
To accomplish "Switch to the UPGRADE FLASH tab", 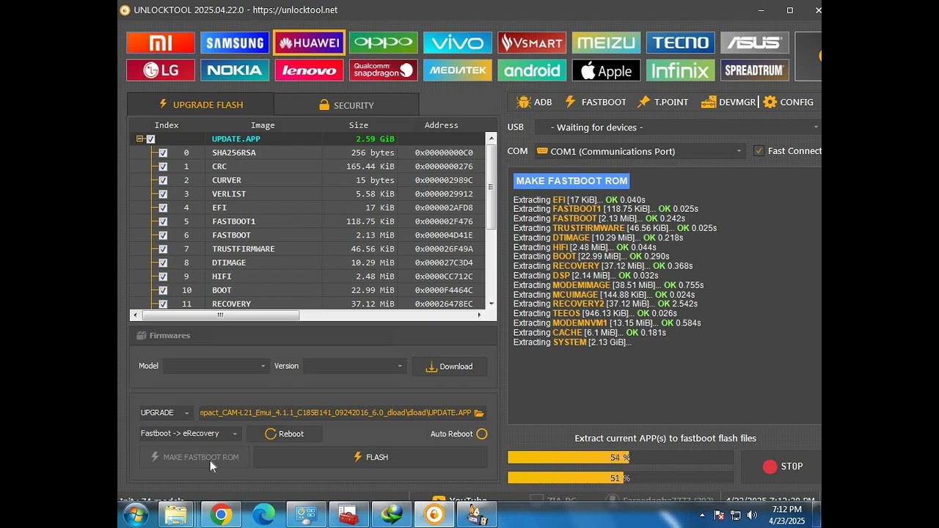I will click(200, 105).
